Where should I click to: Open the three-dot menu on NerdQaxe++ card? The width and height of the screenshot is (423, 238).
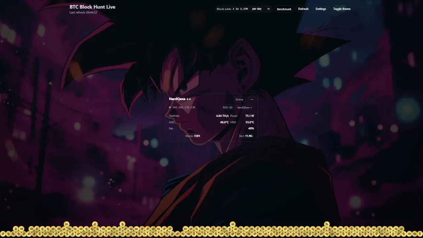pyautogui.click(x=252, y=99)
